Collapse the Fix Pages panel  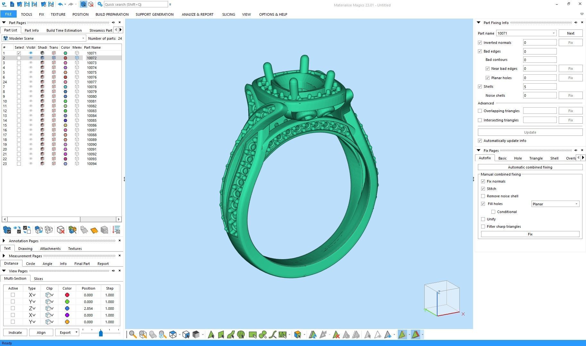click(479, 151)
